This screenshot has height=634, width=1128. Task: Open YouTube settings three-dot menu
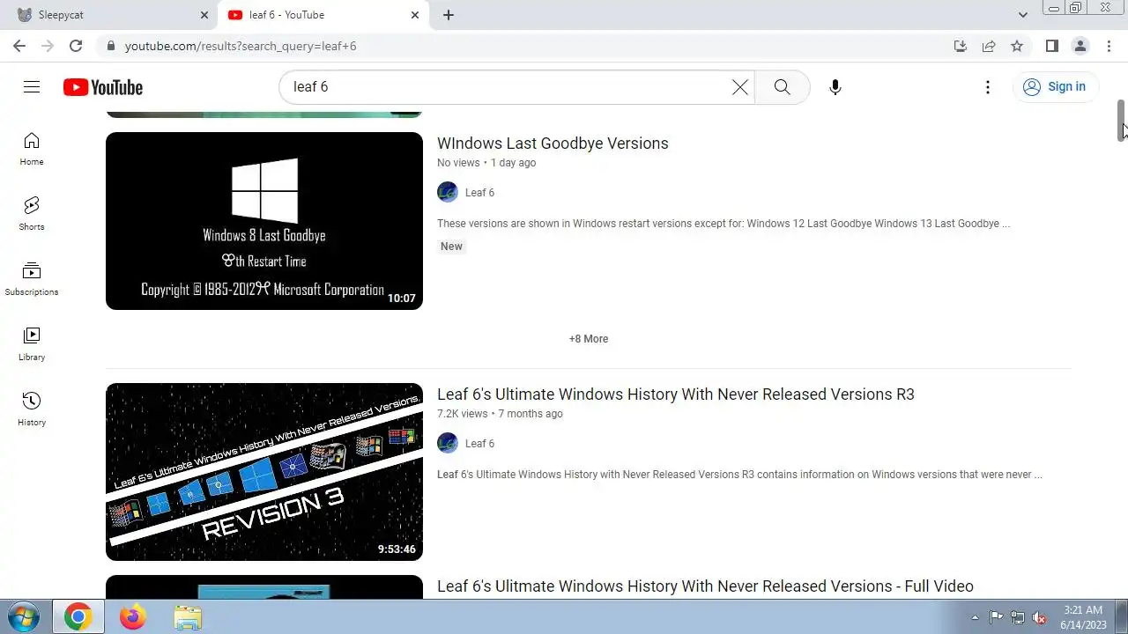click(988, 87)
